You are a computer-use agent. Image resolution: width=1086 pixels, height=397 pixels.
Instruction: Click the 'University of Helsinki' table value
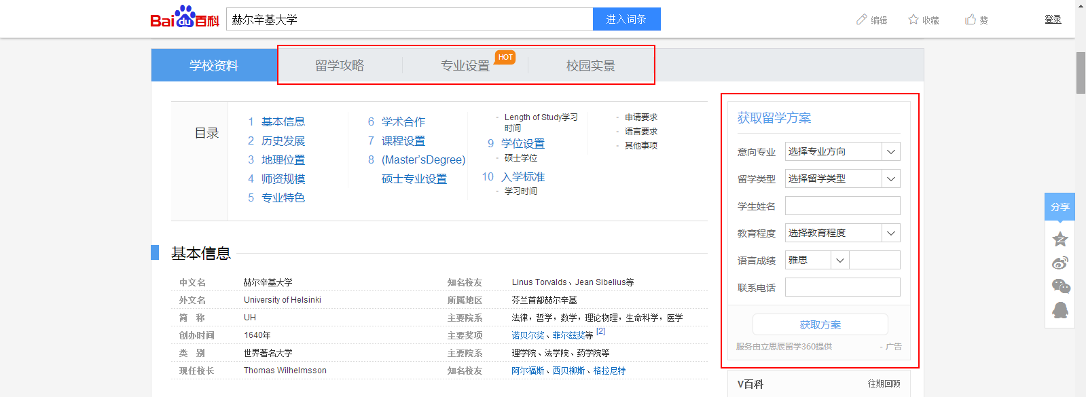(x=283, y=300)
